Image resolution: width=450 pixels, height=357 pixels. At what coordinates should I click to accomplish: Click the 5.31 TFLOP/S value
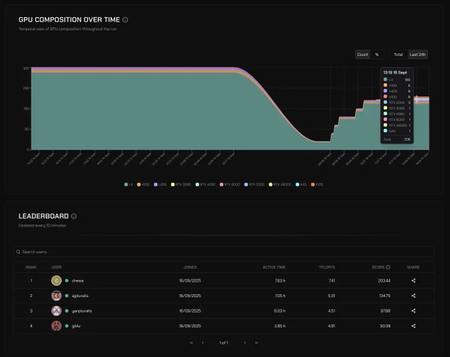pos(332,296)
